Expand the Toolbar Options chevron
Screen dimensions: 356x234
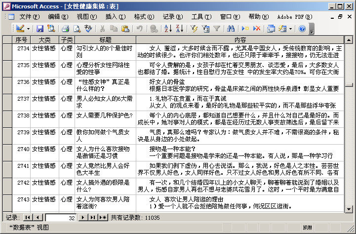point(312,29)
